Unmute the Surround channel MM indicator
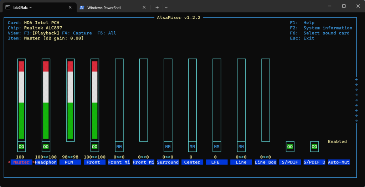 pyautogui.click(x=168, y=146)
